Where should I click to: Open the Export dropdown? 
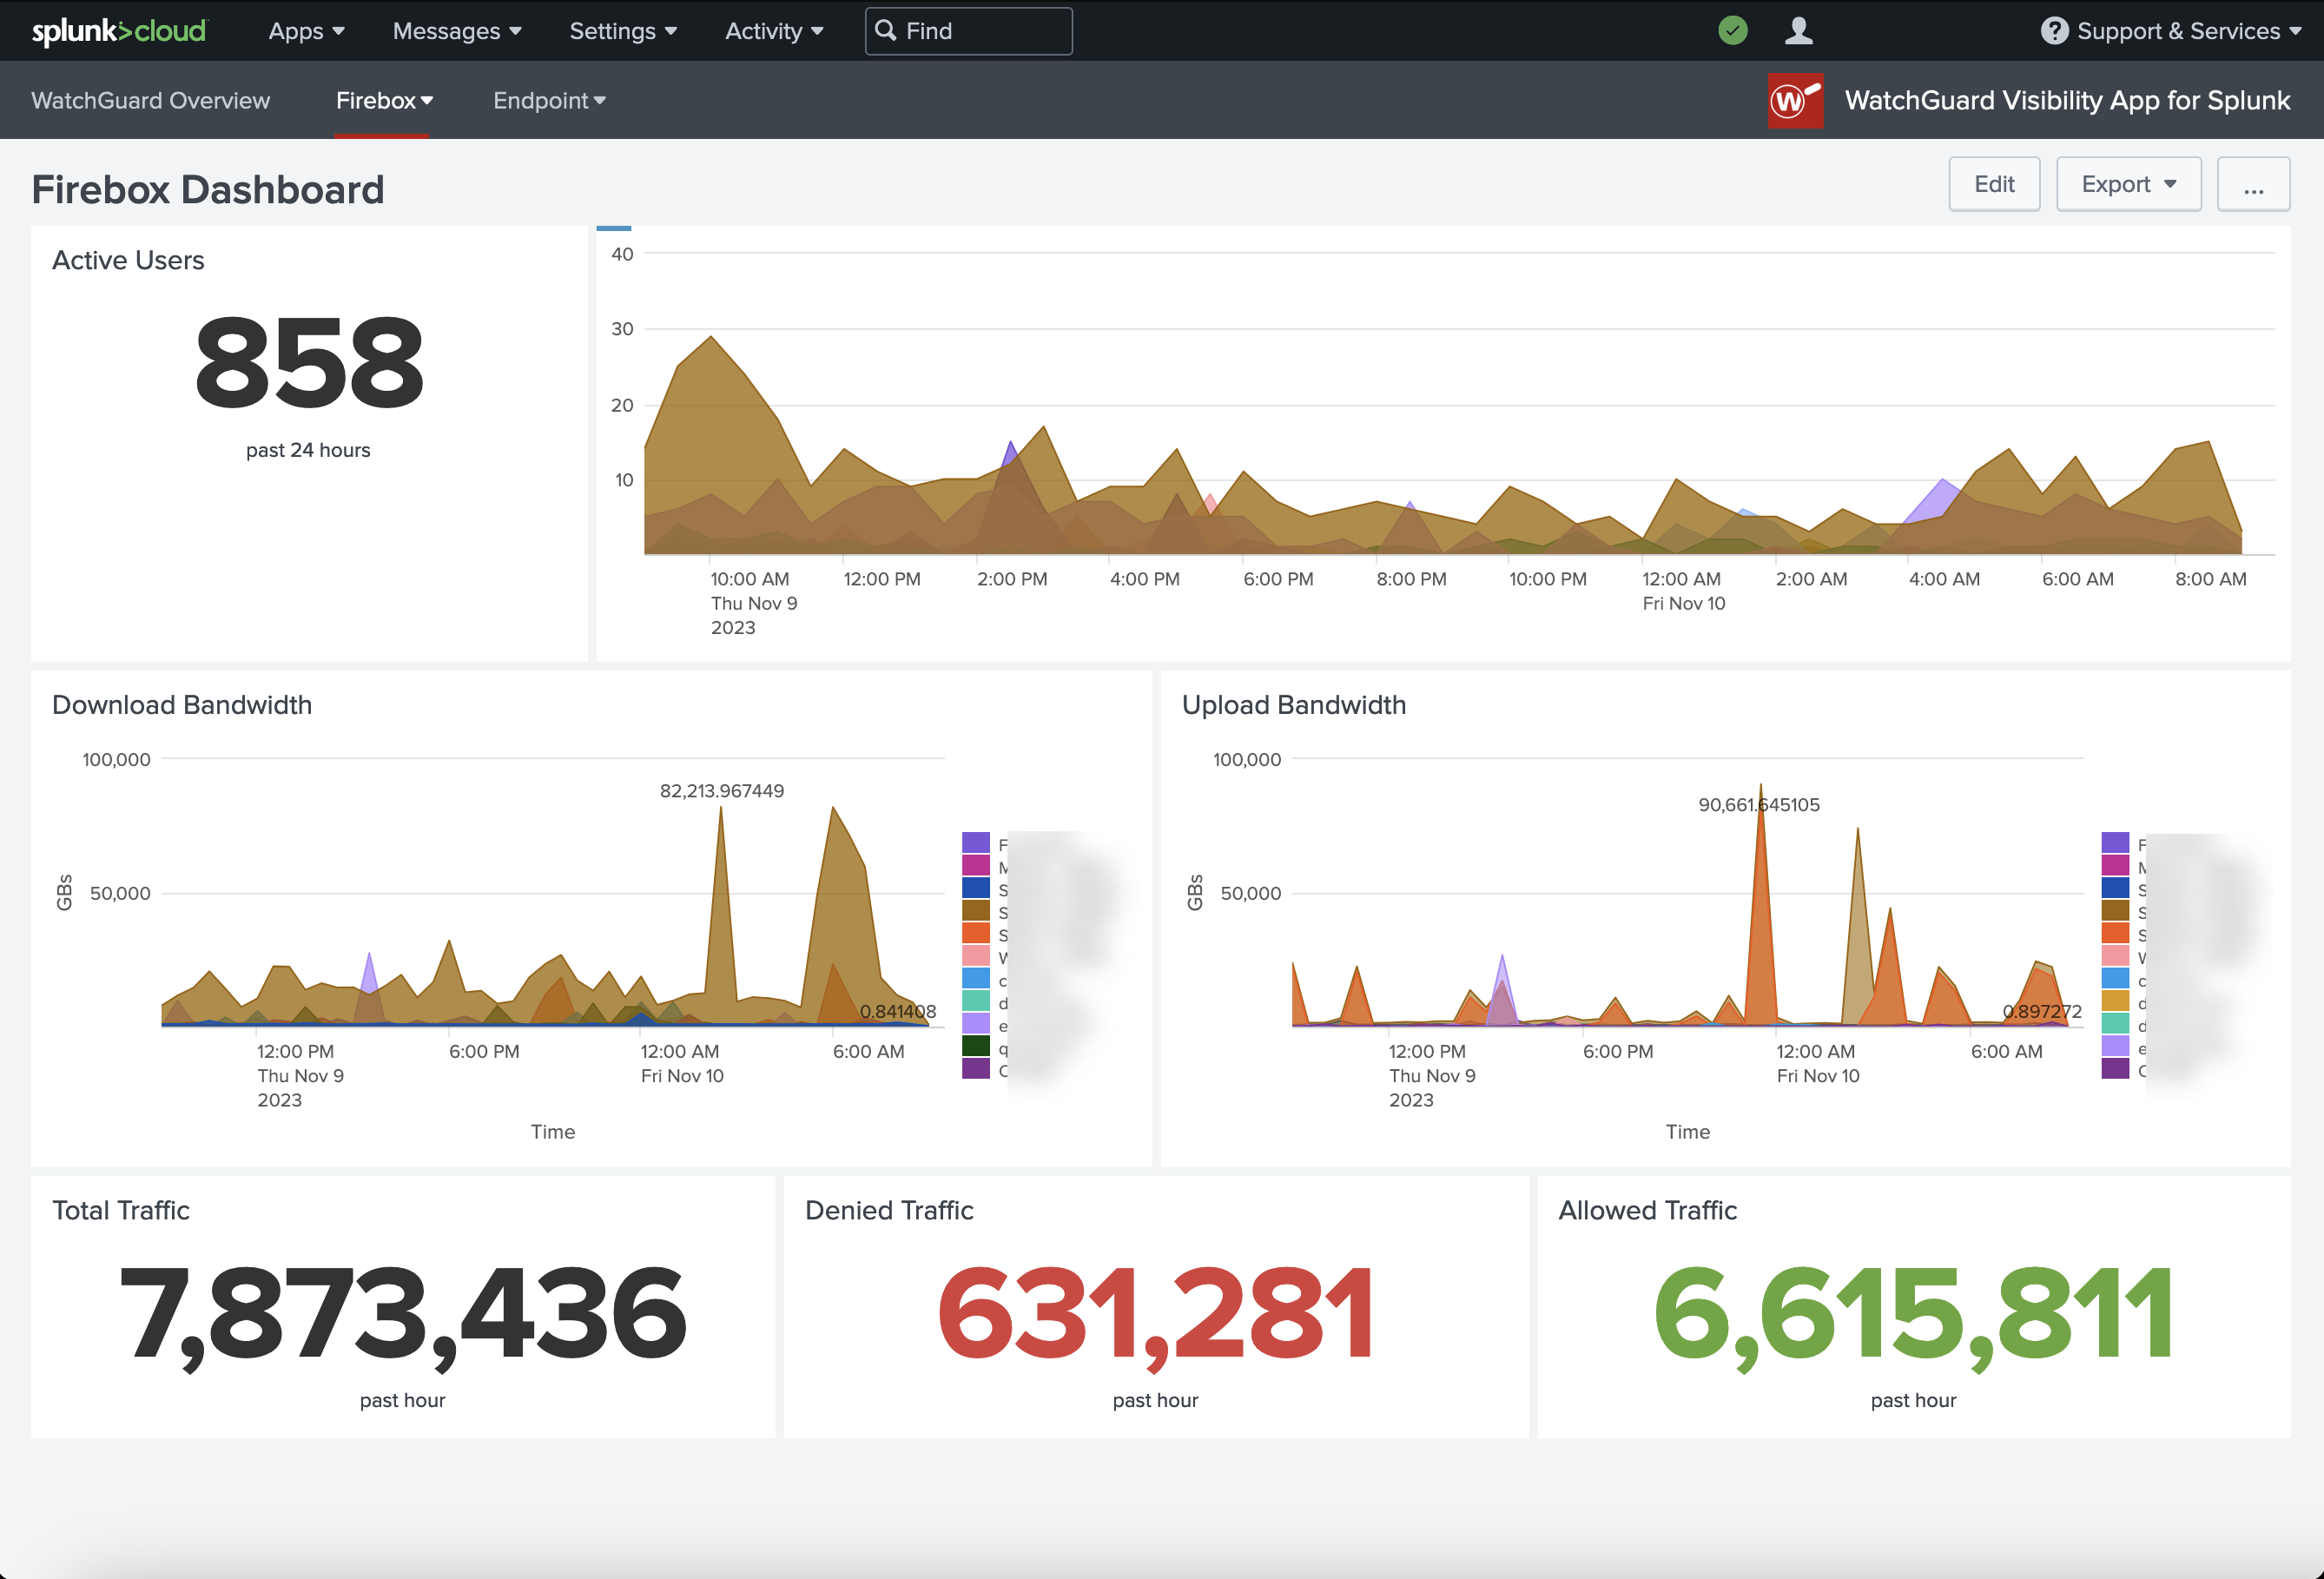[x=2128, y=184]
